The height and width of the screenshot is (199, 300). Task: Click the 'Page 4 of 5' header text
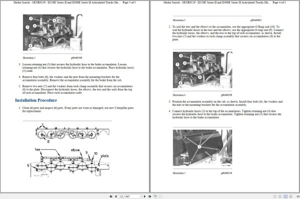(279, 2)
